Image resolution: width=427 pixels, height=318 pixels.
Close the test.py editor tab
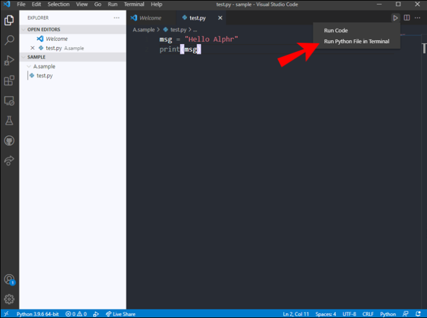pyautogui.click(x=220, y=18)
